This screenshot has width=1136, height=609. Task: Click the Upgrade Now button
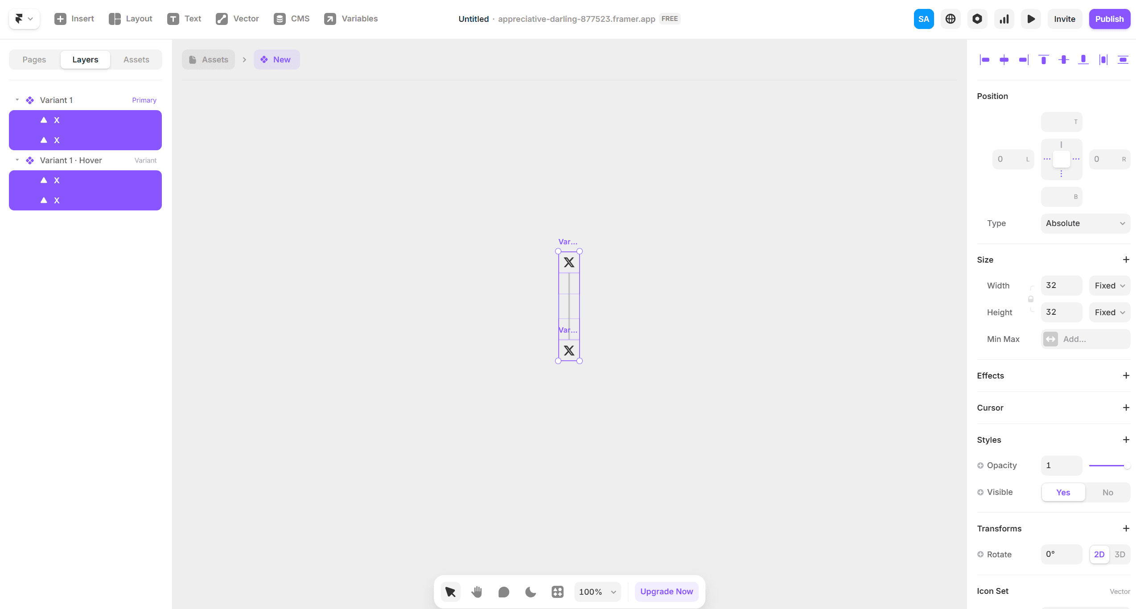(667, 592)
